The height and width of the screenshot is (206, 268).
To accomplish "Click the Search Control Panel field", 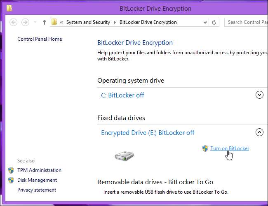I will coord(246,22).
